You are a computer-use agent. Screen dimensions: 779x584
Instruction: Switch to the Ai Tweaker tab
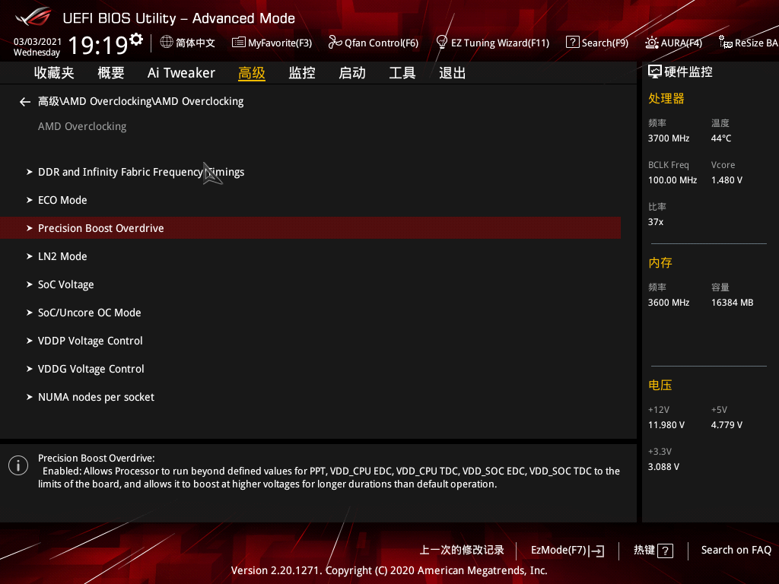pos(181,72)
